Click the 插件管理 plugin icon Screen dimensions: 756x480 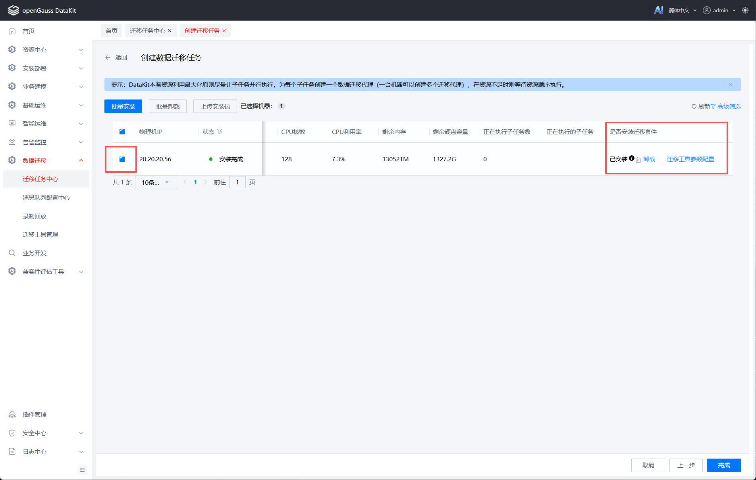point(12,414)
